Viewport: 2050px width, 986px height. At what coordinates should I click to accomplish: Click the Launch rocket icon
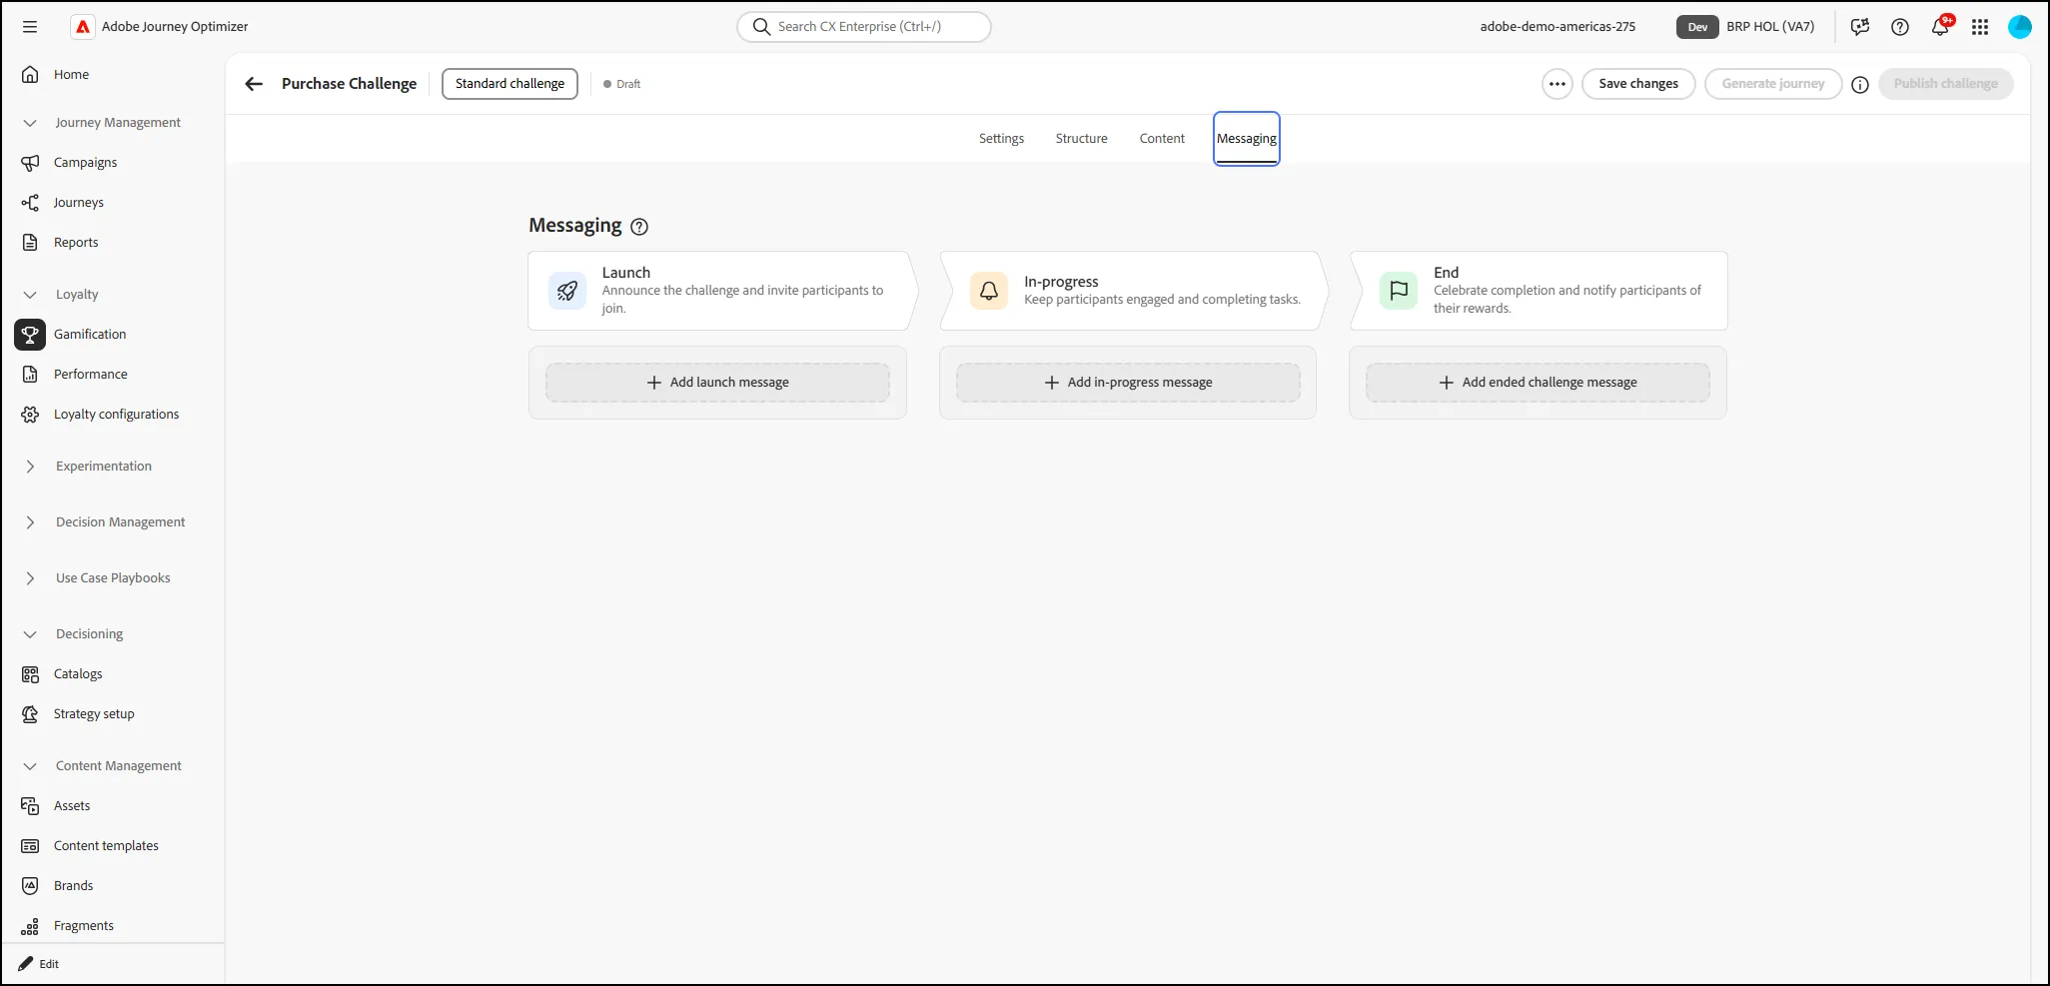[567, 291]
